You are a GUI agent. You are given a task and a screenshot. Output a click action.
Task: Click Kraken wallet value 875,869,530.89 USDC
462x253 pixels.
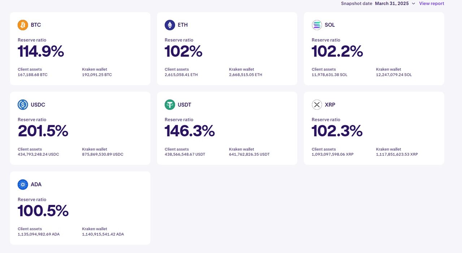pyautogui.click(x=103, y=154)
